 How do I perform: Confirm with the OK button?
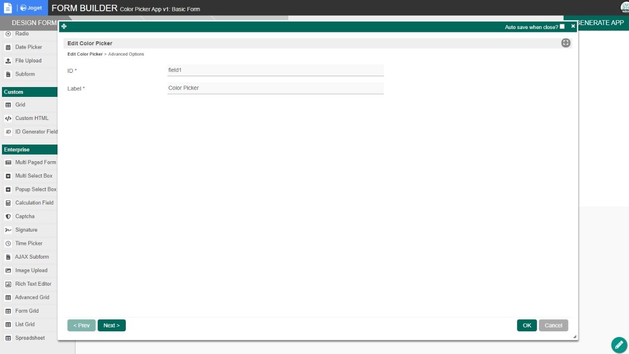[527, 325]
